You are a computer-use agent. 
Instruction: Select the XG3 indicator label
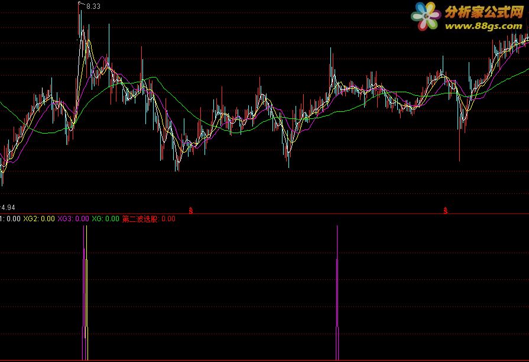(x=73, y=219)
